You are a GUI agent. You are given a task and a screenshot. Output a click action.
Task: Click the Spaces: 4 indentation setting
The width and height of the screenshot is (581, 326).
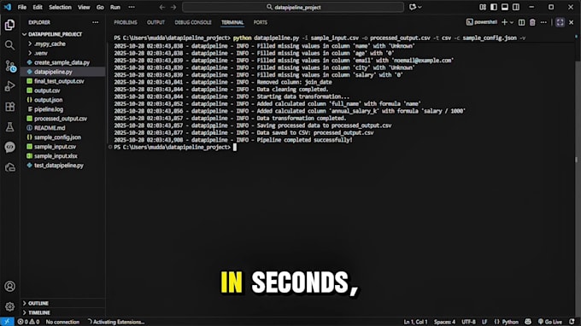444,322
